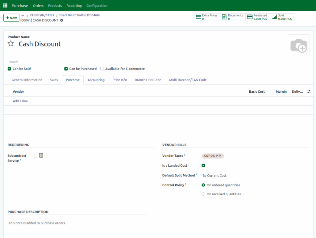Remove the GST 0% P tax tag
Image resolution: width=316 pixels, height=238 pixels.
(220, 156)
